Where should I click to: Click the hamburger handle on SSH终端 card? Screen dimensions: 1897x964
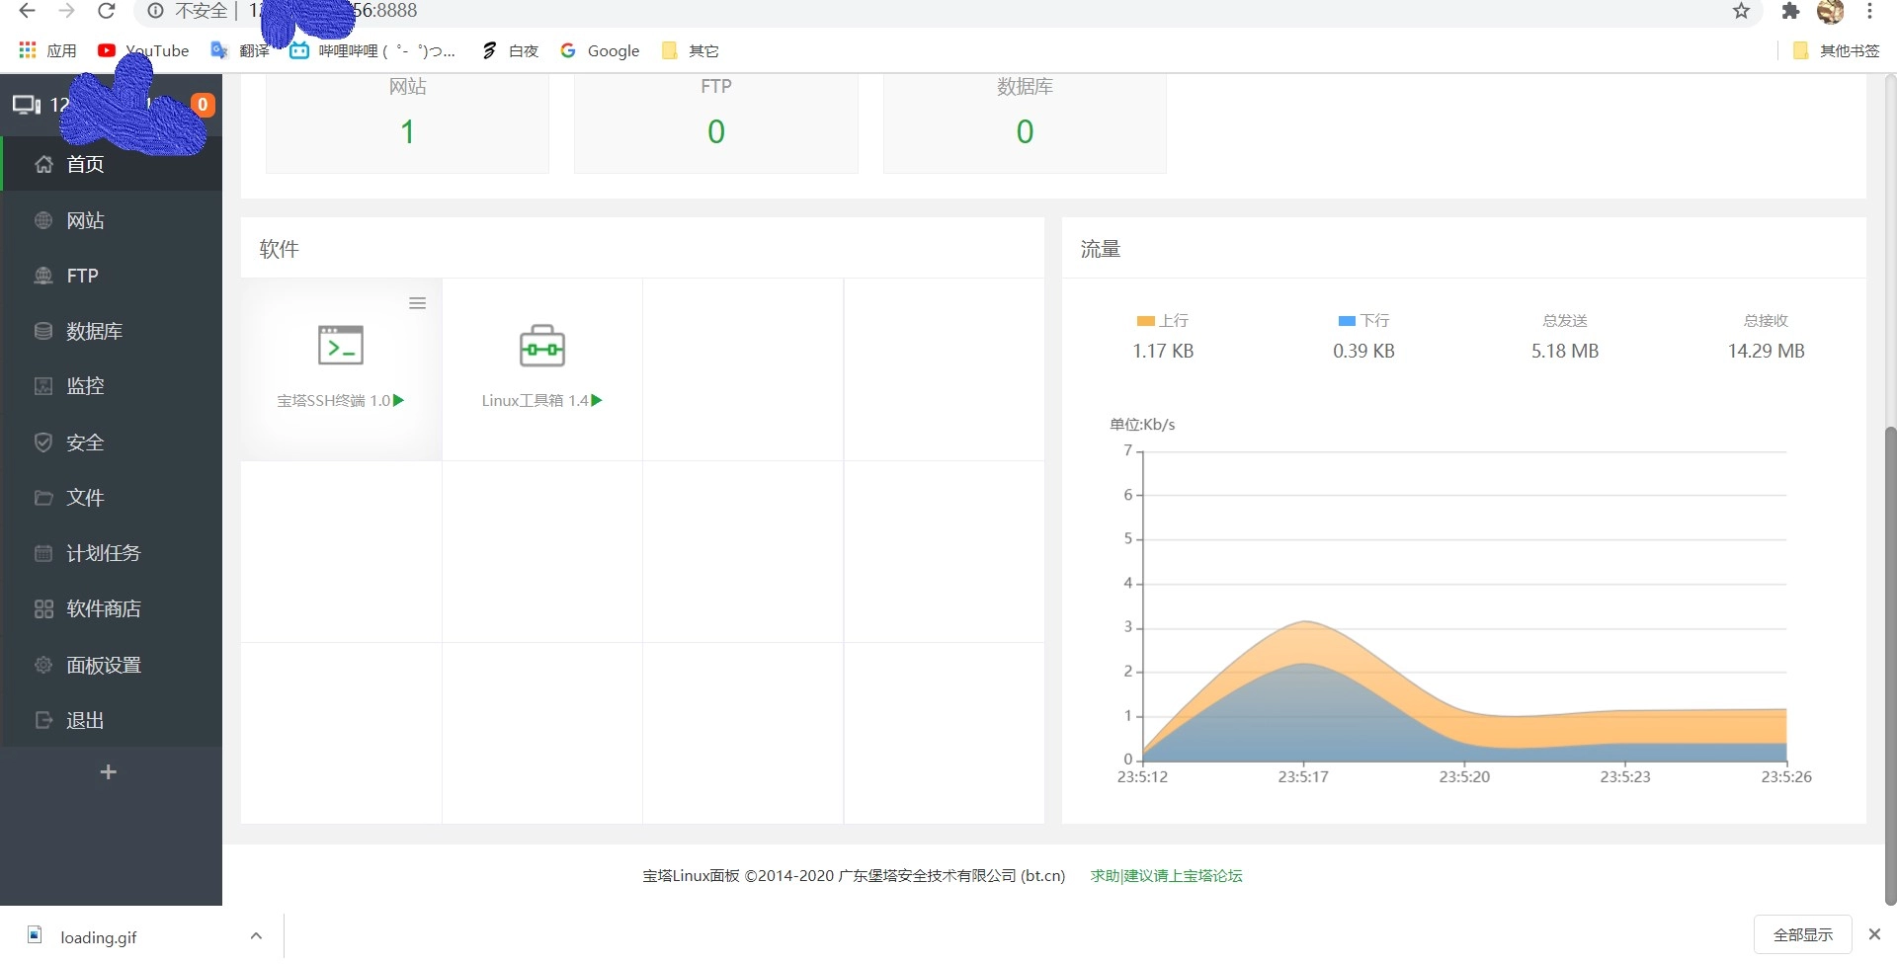pos(418,303)
